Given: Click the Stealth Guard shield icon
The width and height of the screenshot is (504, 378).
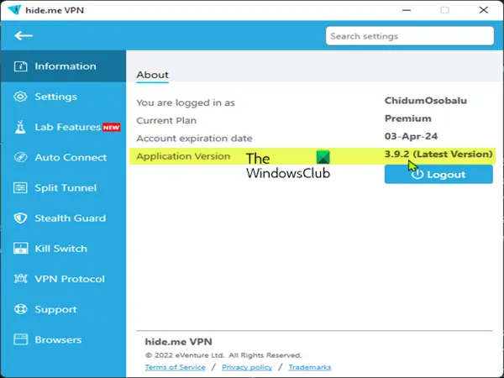Looking at the screenshot, I should [20, 218].
